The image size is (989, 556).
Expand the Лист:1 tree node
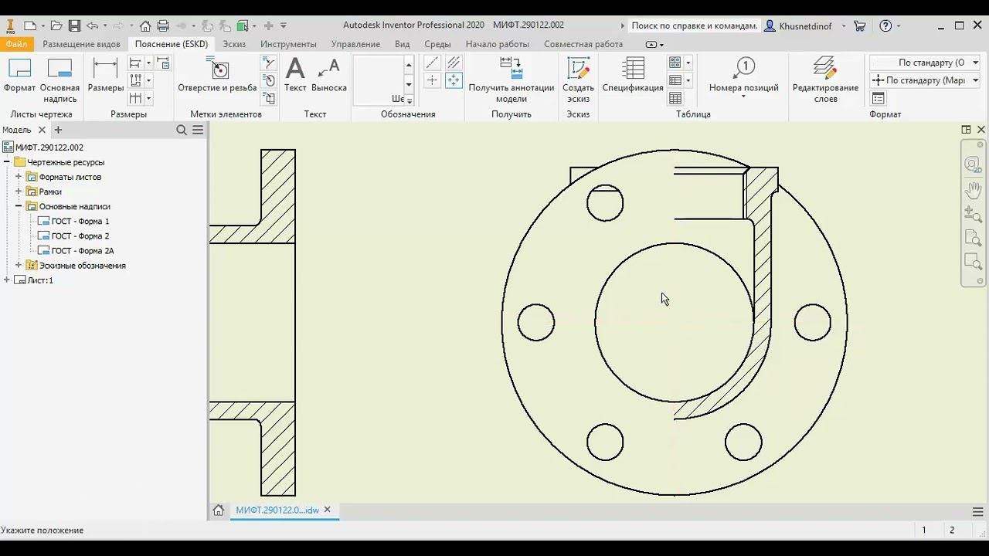(x=7, y=280)
